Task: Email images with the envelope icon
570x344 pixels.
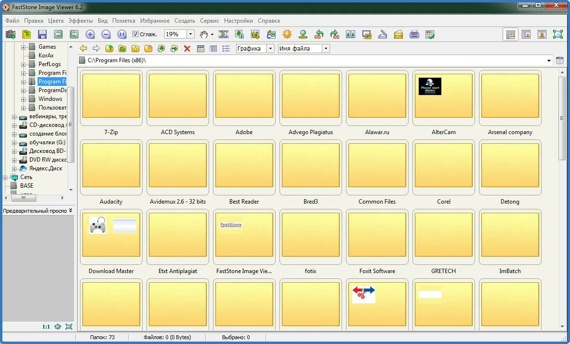Action: [x=398, y=35]
